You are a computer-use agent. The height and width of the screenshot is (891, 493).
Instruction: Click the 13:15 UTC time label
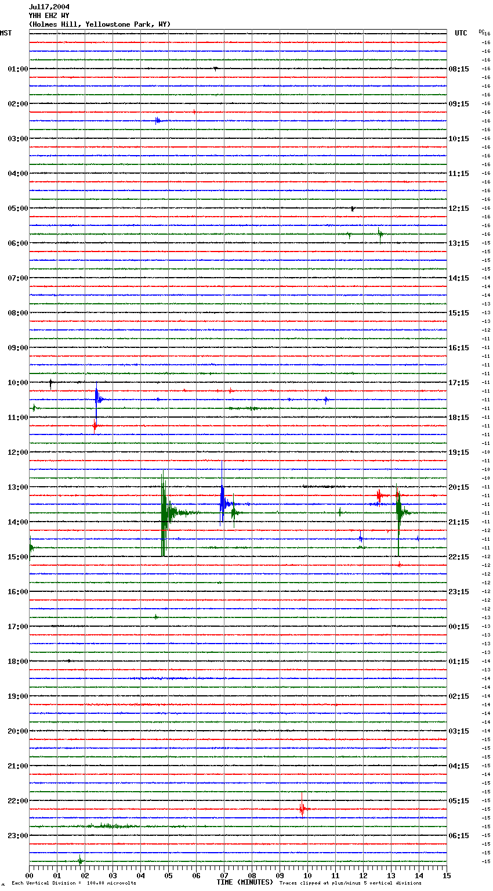459,243
